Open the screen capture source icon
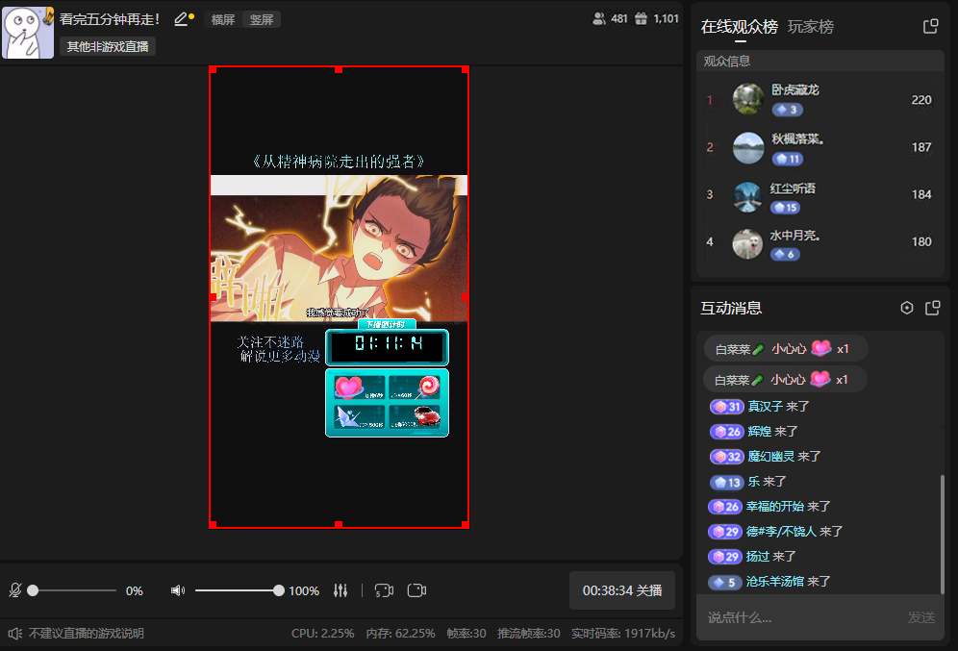This screenshot has width=958, height=651. point(384,590)
